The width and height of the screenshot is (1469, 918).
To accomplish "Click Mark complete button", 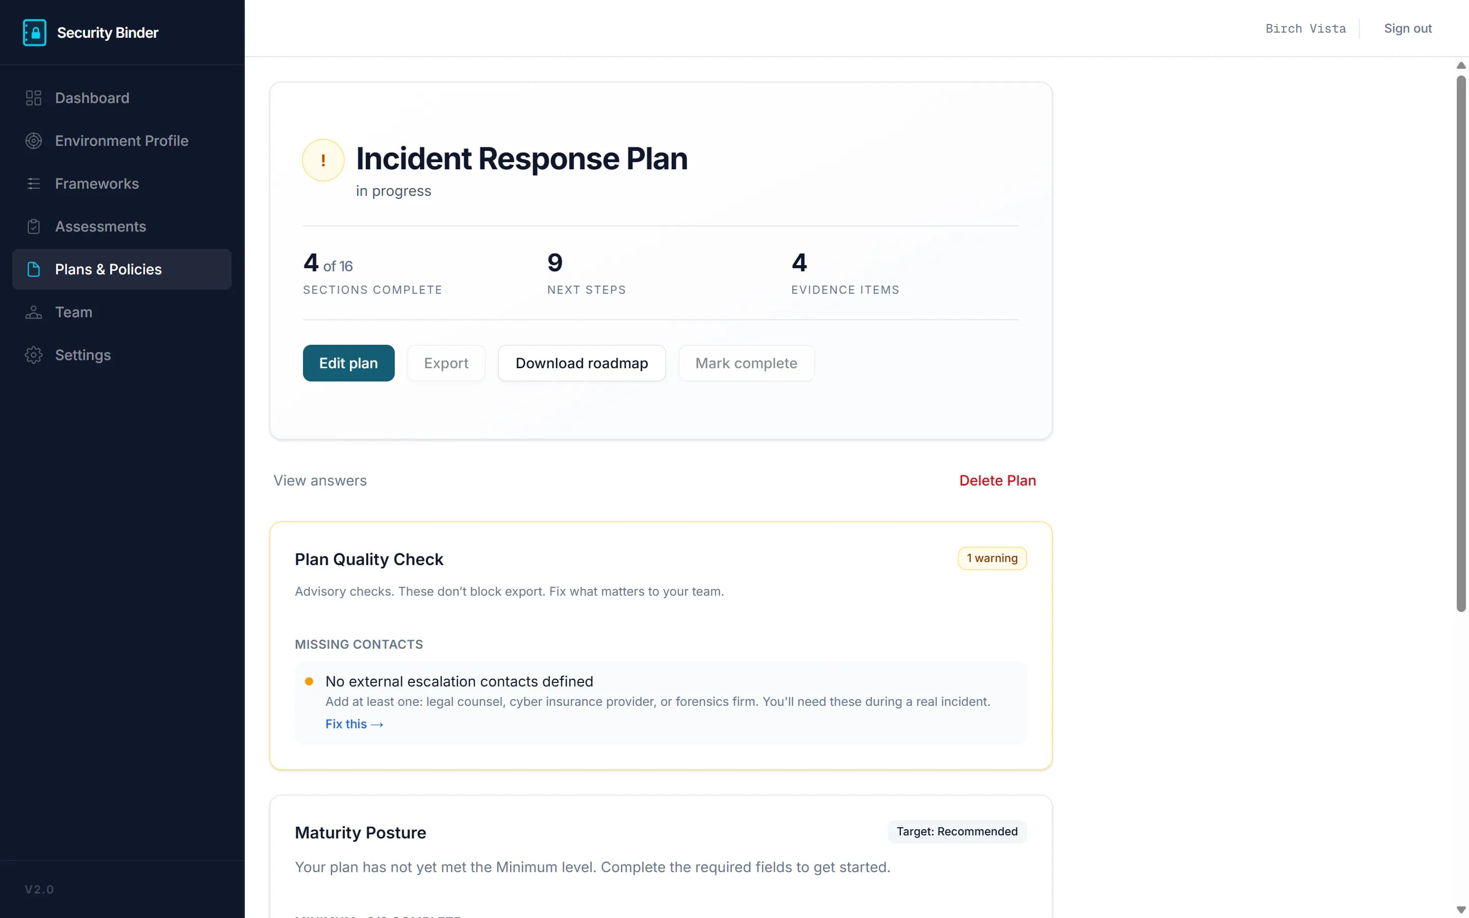I will pyautogui.click(x=746, y=363).
